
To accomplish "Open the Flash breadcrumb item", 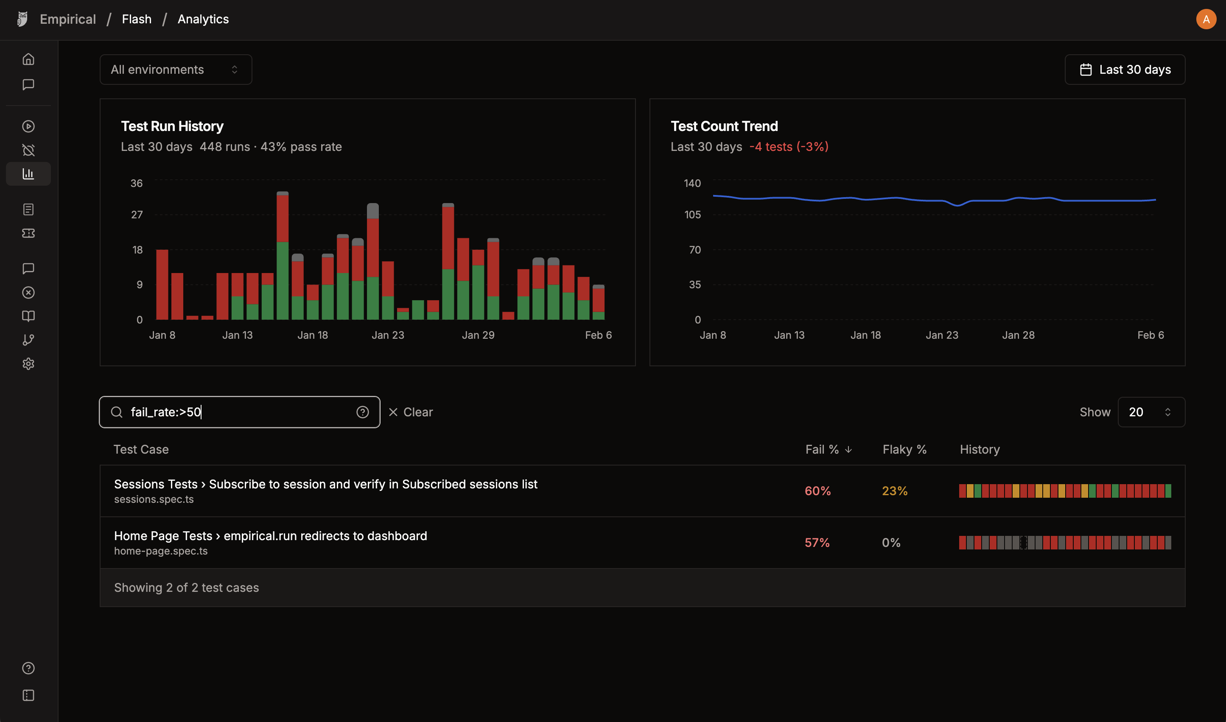I will tap(136, 19).
